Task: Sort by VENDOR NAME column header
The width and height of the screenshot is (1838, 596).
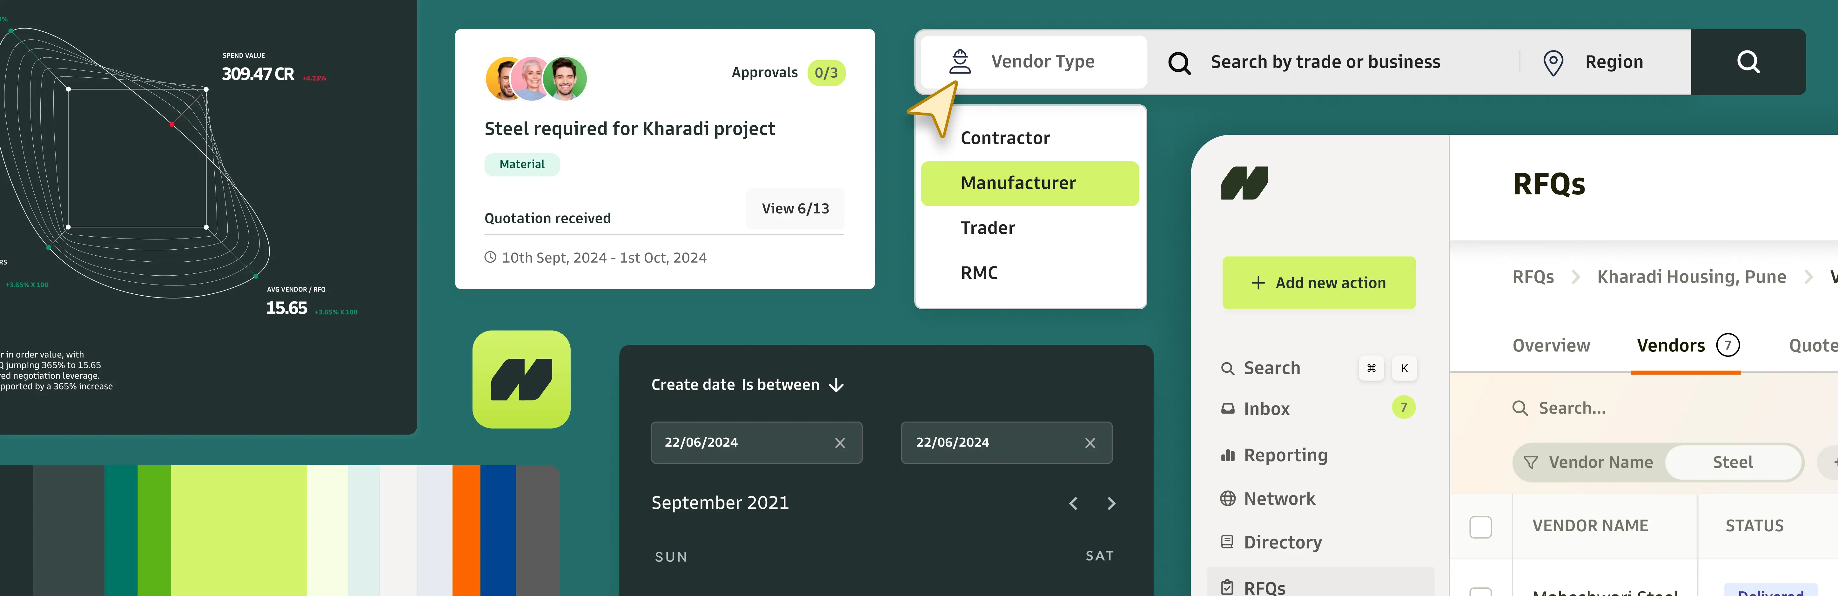Action: tap(1590, 526)
